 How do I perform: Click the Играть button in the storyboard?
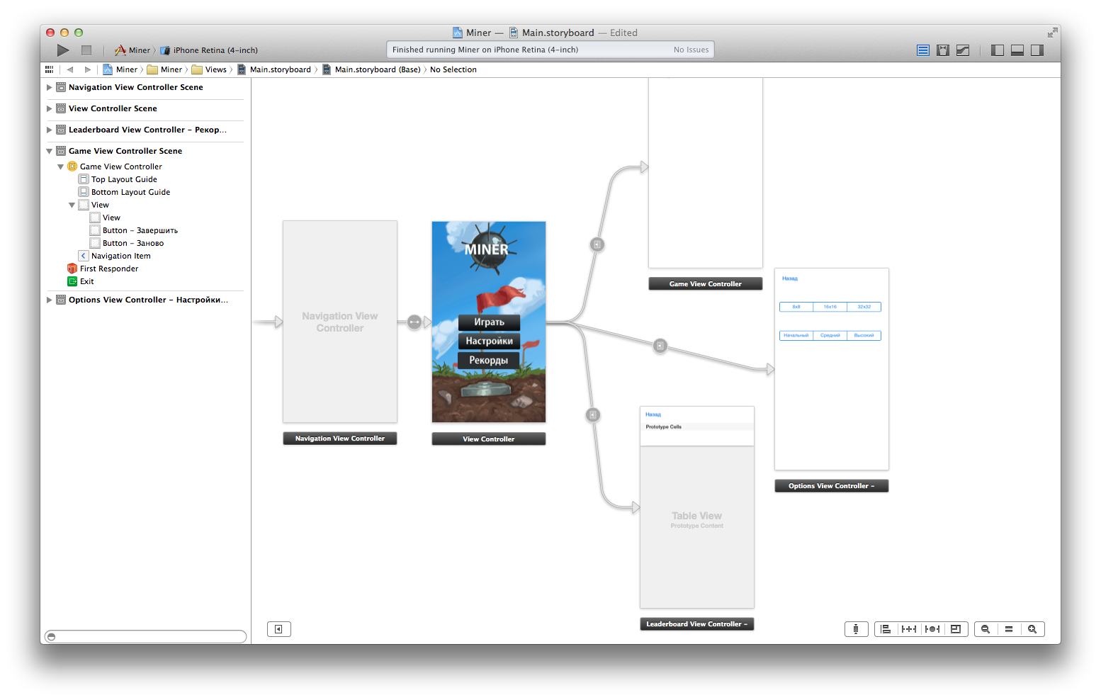pyautogui.click(x=489, y=322)
